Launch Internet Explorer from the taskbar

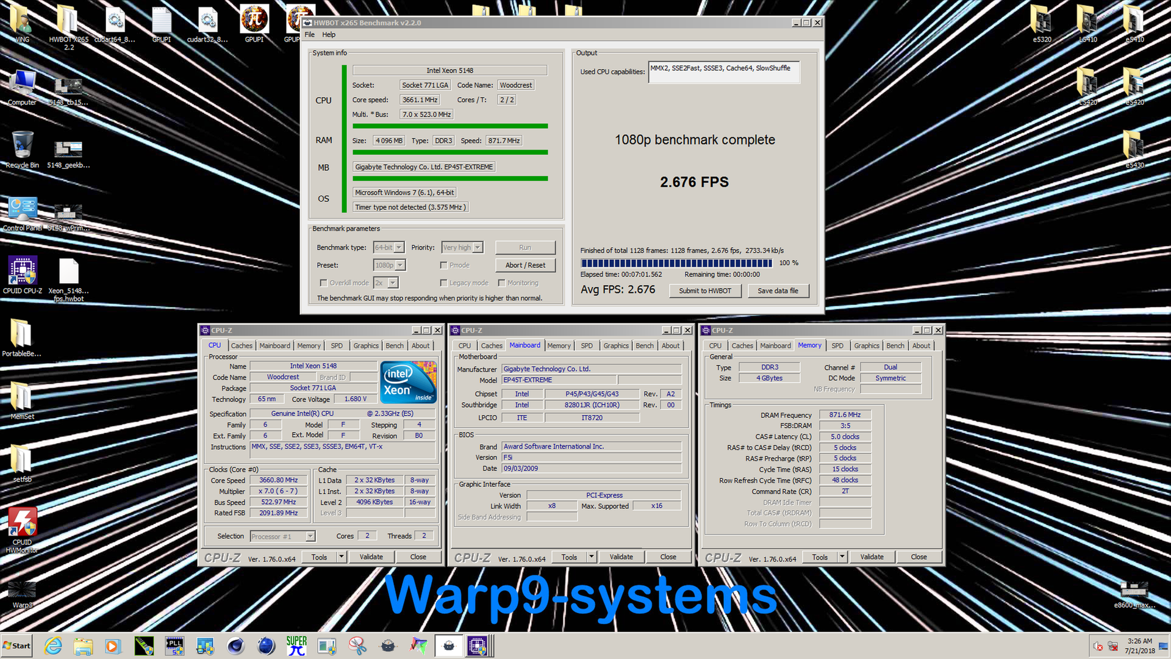[53, 646]
